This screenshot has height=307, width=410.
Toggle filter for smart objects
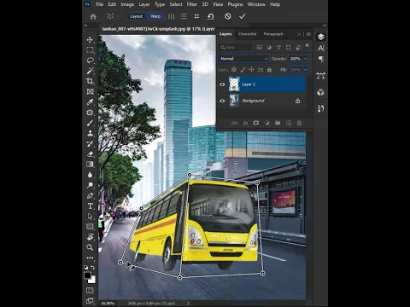click(298, 48)
